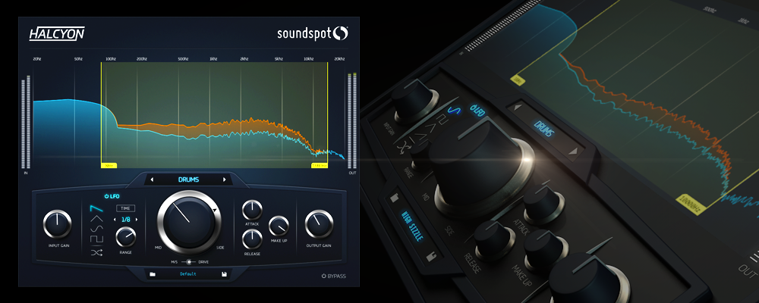Select the square LFO waveform shape

pos(96,239)
